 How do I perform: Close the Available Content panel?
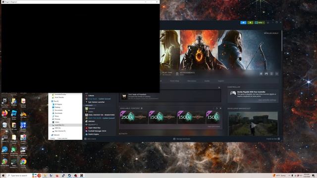(220, 108)
